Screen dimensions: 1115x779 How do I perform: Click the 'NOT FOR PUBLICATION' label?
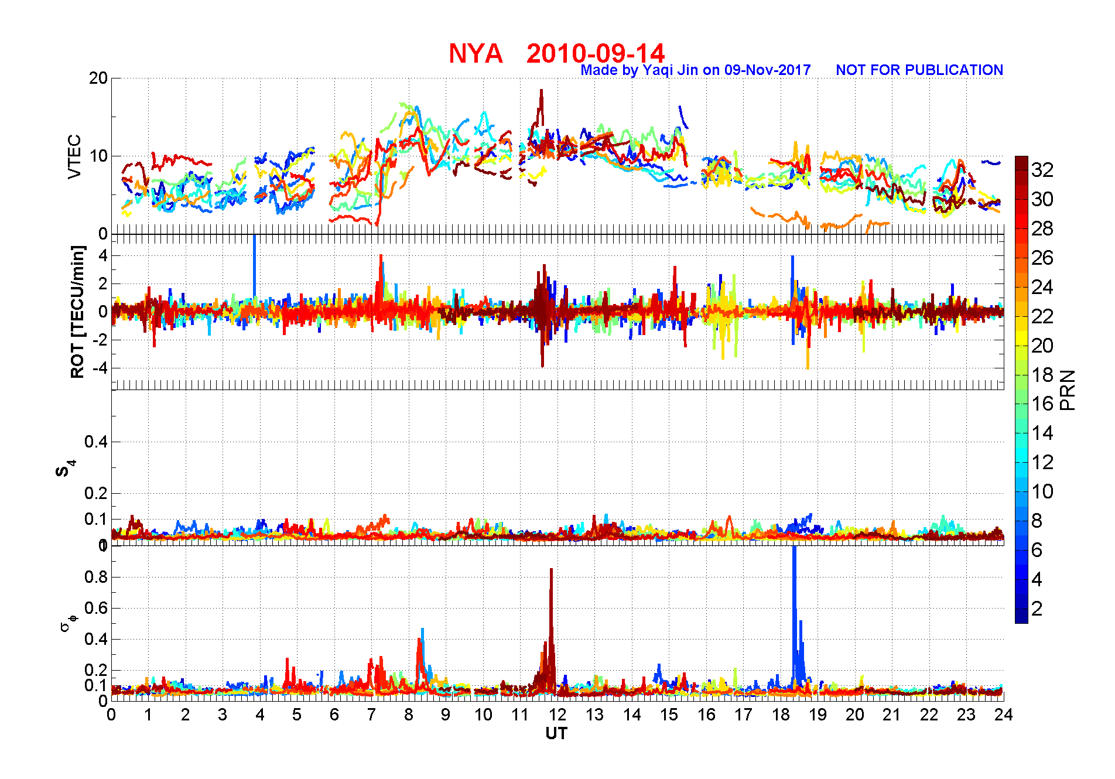(x=919, y=70)
